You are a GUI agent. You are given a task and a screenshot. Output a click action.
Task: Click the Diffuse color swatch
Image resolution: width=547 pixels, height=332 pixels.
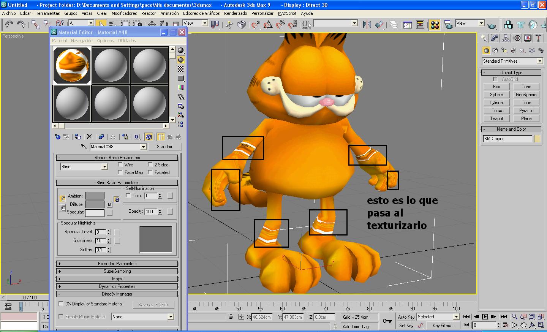(x=95, y=204)
